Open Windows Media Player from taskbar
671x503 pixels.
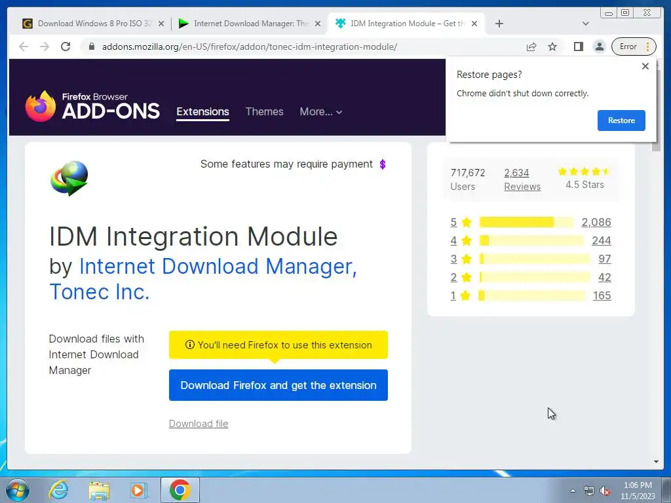tap(138, 491)
